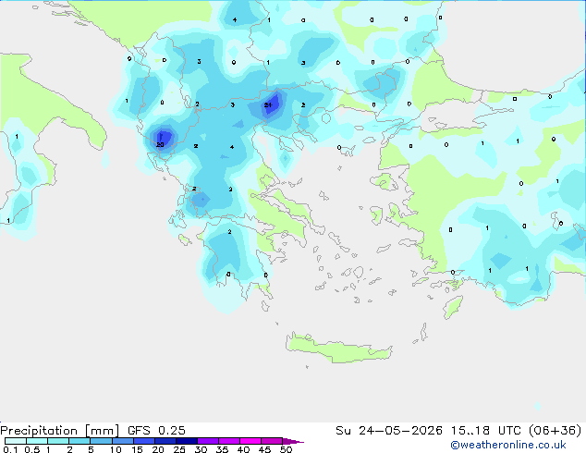
Task: Click the '24' precipitation value on the map
Action: click(x=268, y=105)
